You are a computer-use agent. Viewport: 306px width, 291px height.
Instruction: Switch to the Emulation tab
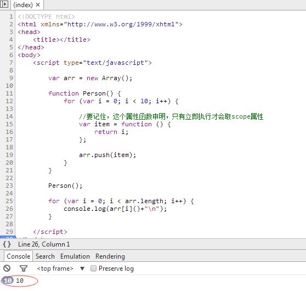(75, 256)
